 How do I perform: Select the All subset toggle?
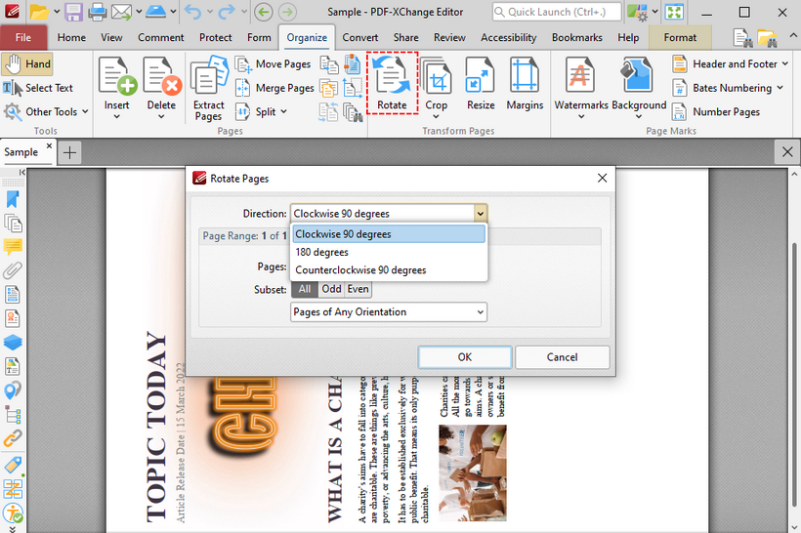[x=305, y=289]
